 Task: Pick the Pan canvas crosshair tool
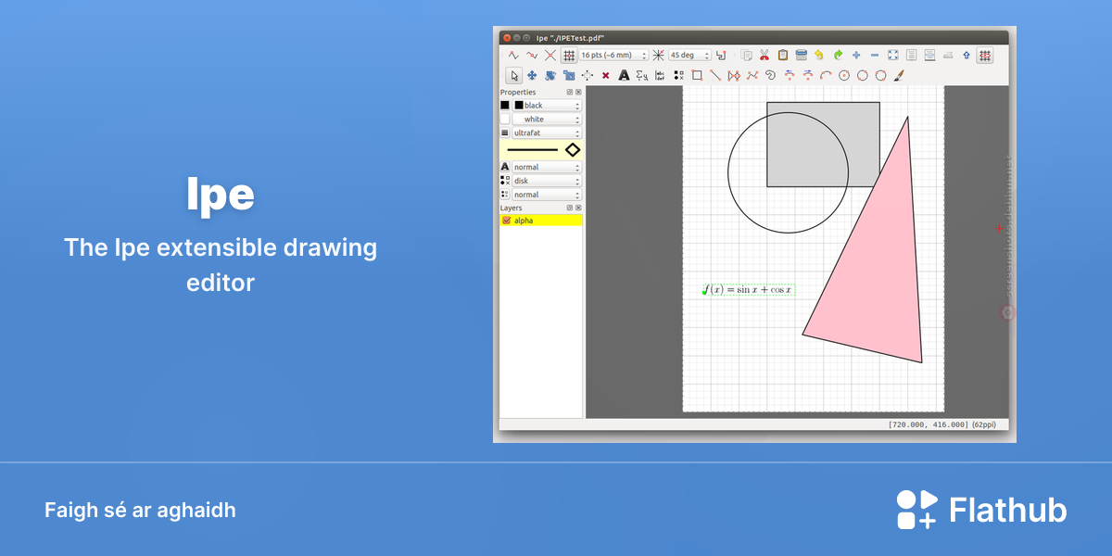pos(588,75)
